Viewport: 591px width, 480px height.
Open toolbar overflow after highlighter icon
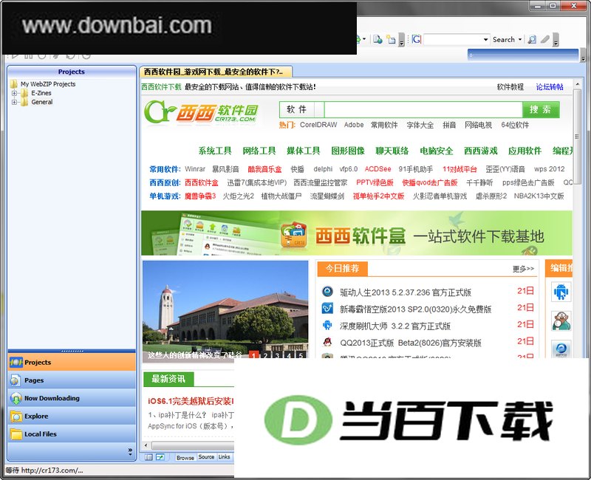tap(556, 41)
